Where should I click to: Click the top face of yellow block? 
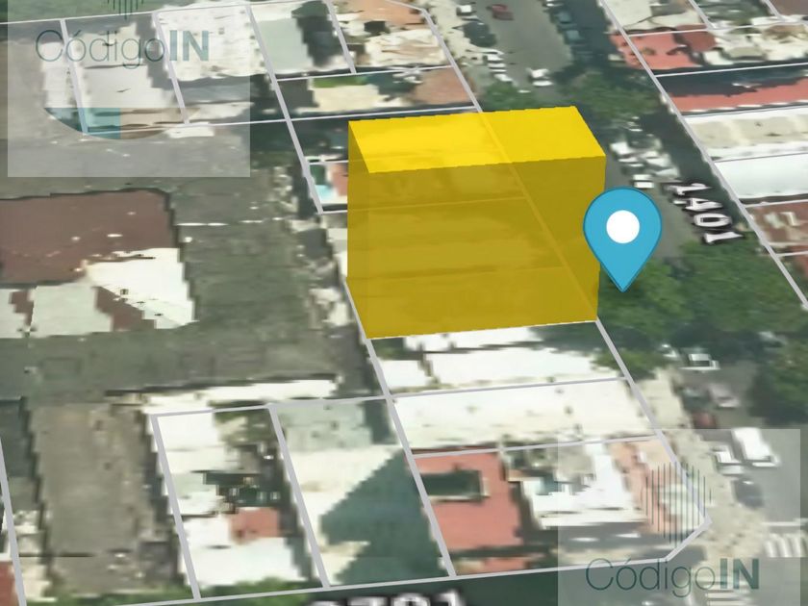[477, 139]
